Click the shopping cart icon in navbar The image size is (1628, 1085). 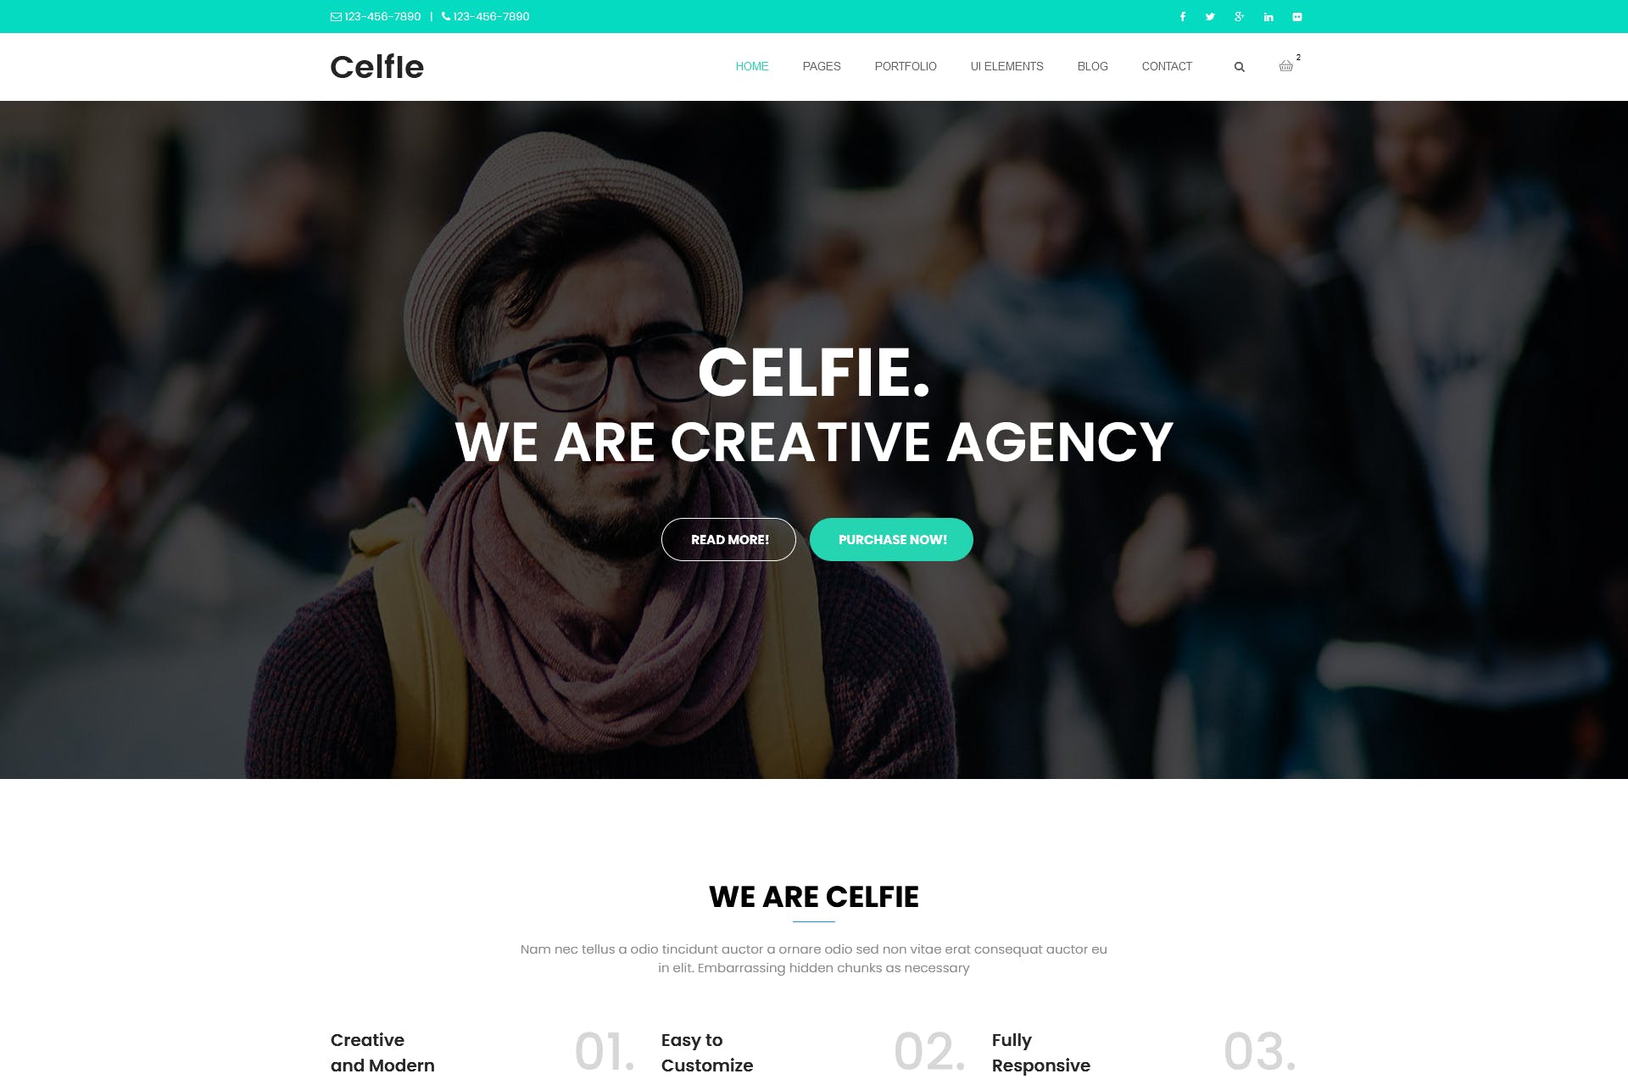1285,65
